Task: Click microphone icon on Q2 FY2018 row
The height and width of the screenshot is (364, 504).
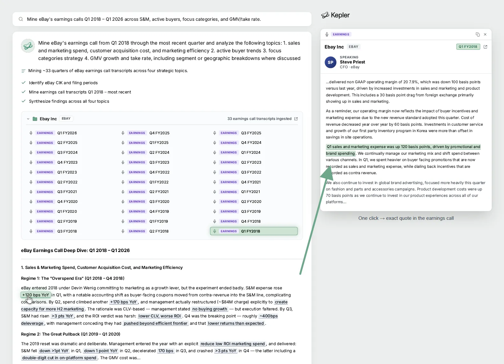Action: click(123, 231)
